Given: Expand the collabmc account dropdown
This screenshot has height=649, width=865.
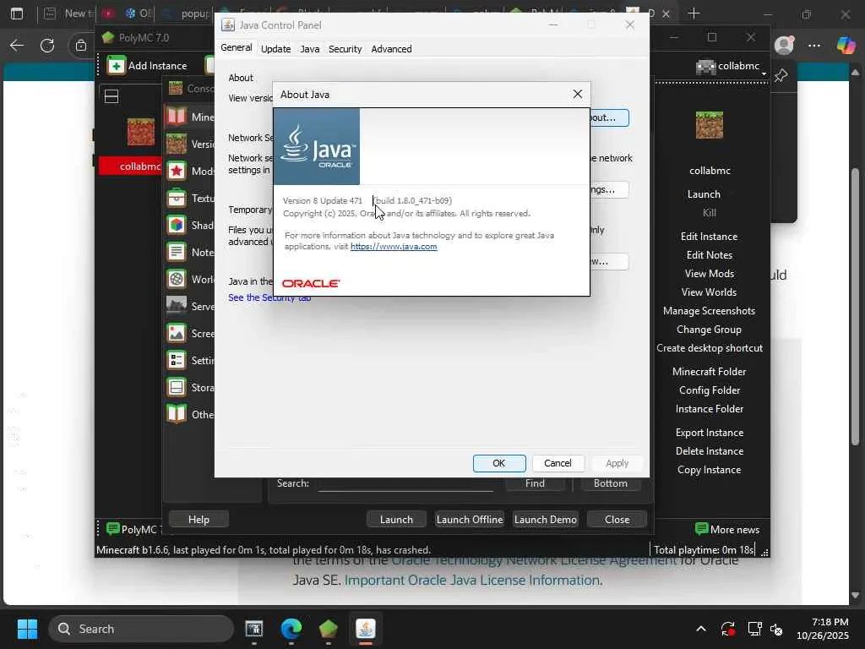Looking at the screenshot, I should click(x=764, y=73).
